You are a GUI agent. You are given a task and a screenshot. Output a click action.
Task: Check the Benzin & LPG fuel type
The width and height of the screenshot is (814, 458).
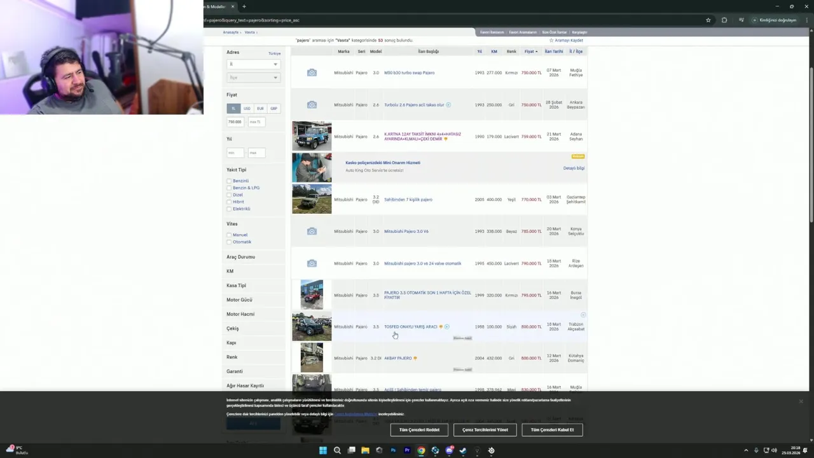point(229,188)
